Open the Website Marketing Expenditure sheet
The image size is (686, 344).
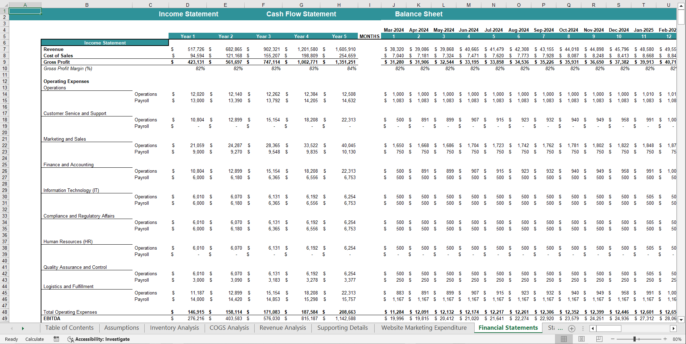point(424,328)
